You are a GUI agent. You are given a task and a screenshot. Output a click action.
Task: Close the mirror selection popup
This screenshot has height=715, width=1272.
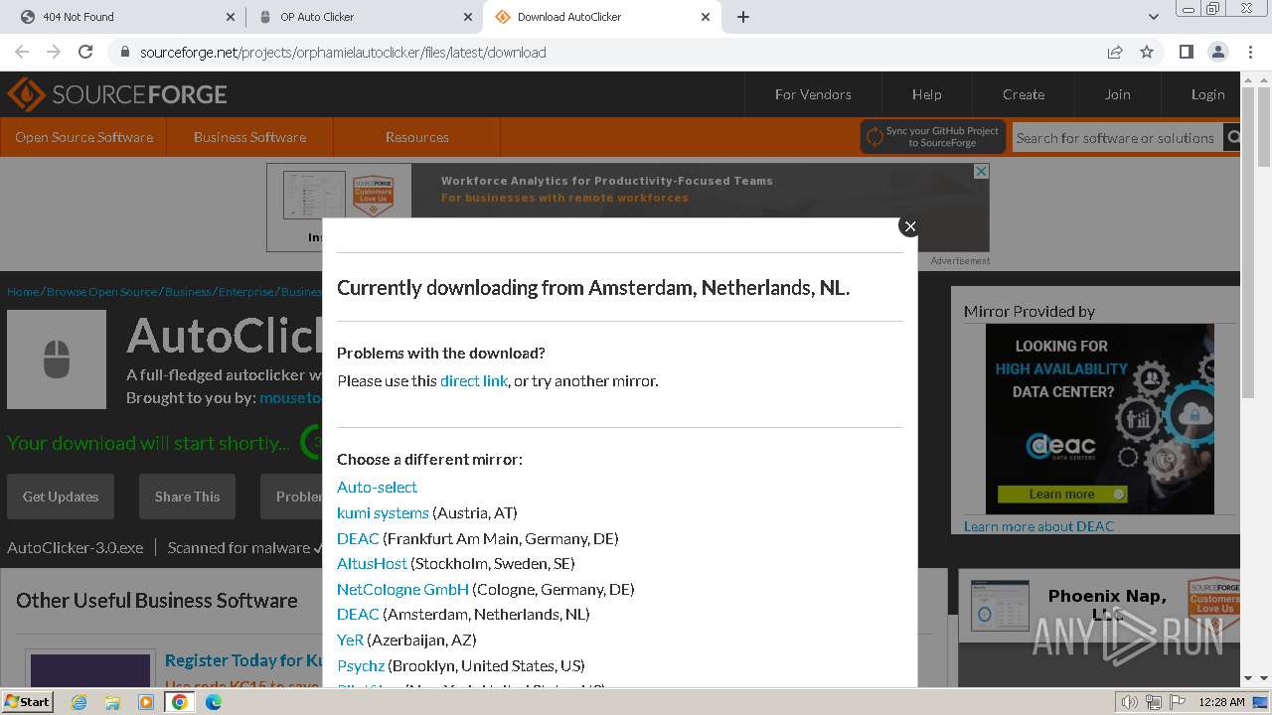coord(909,226)
